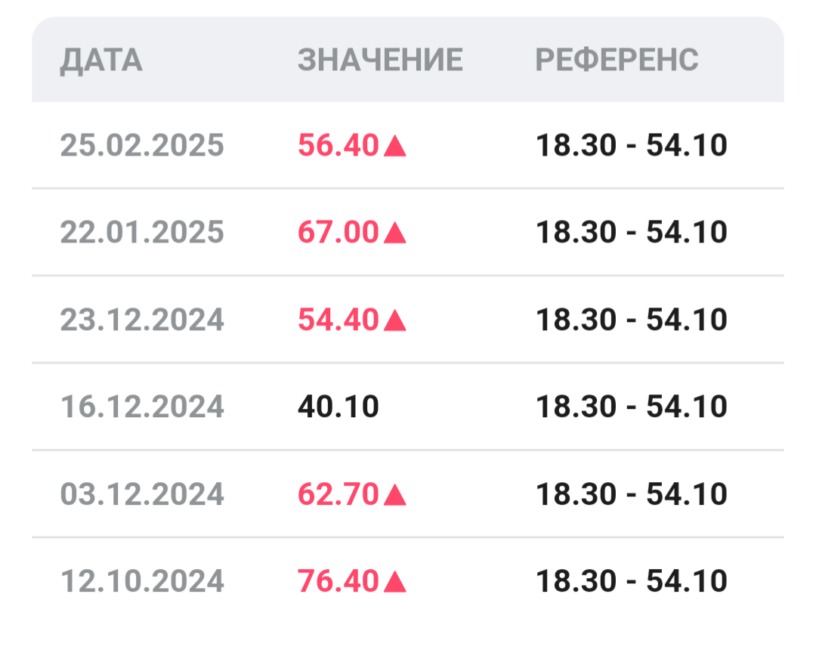Open the 03.12.2024 result date
This screenshot has height=659, width=816.
[x=142, y=494]
